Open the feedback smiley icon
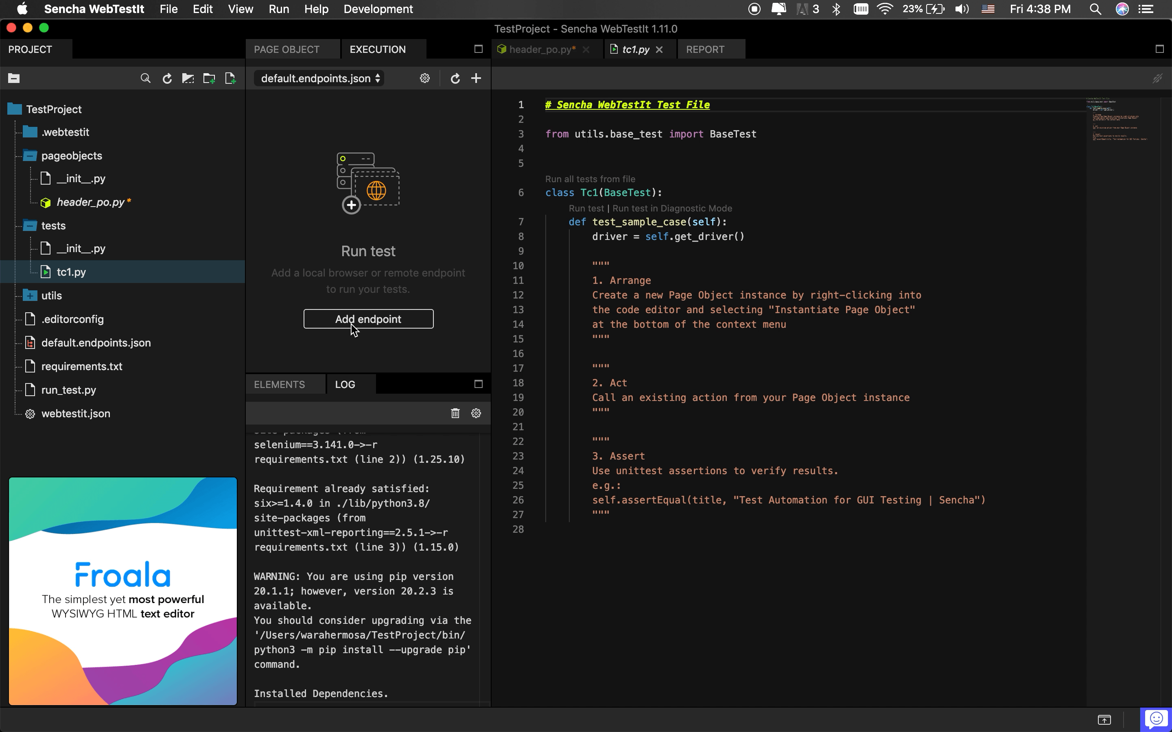The width and height of the screenshot is (1172, 732). [1156, 719]
